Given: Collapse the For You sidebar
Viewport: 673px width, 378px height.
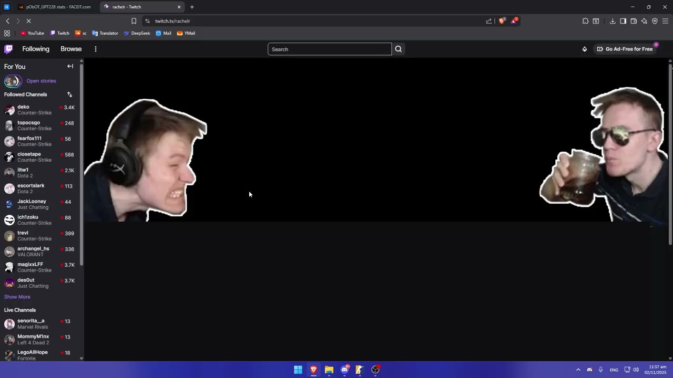Looking at the screenshot, I should (70, 67).
